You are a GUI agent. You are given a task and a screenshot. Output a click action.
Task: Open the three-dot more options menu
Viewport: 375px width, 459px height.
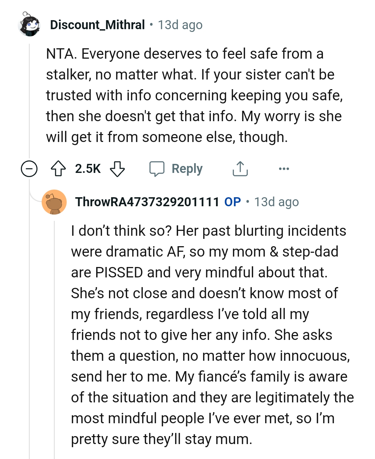(x=284, y=169)
